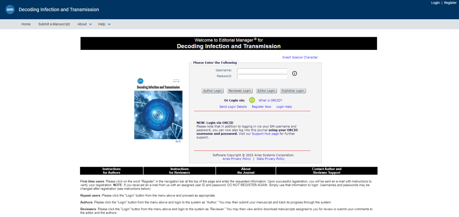Click What is ORCID? link
Screen dimensions: 459x217
tap(270, 101)
